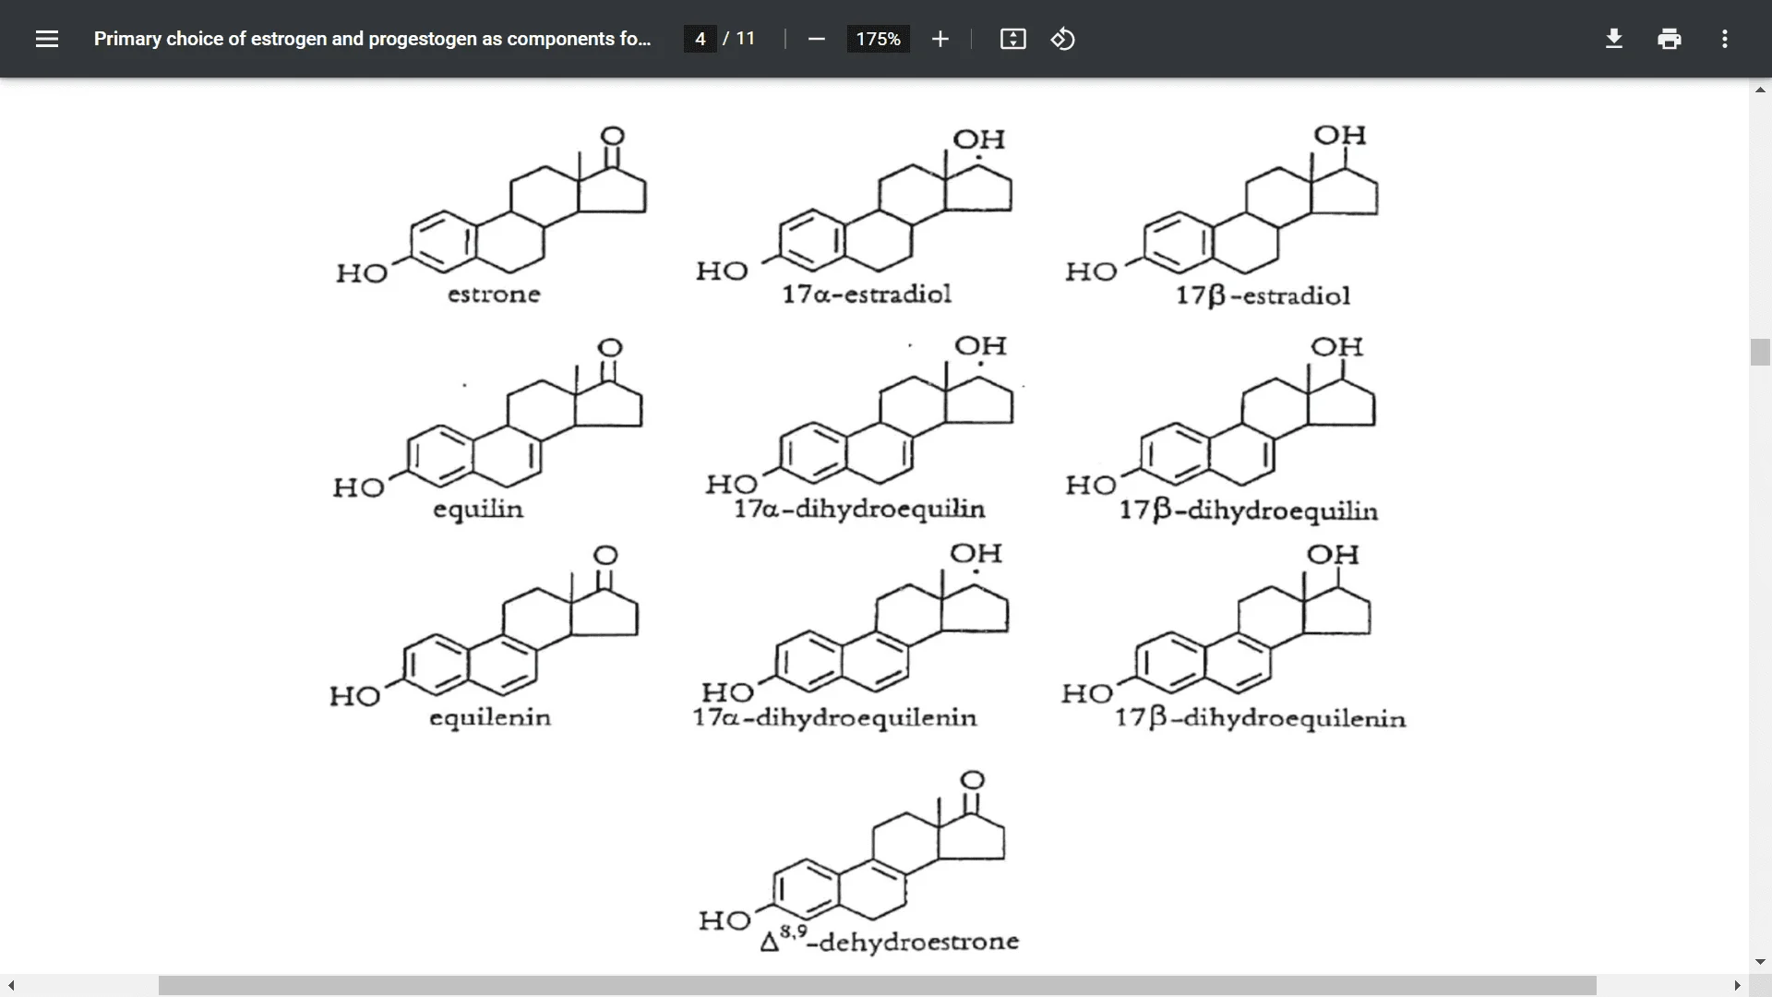Click the 'equilin' label
Screen dimensions: 1772x997
coord(478,510)
